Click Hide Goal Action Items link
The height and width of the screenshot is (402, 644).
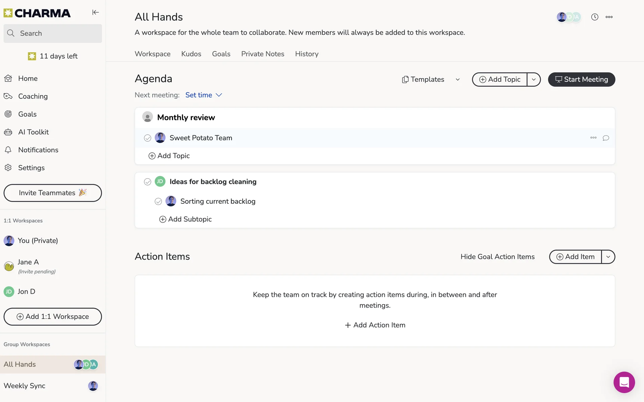[497, 257]
